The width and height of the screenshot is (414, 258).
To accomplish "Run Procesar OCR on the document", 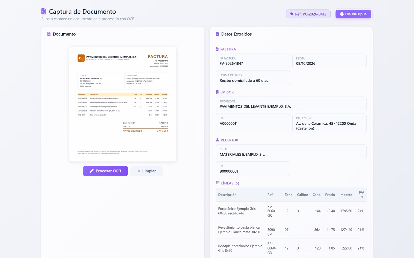I will tap(105, 171).
